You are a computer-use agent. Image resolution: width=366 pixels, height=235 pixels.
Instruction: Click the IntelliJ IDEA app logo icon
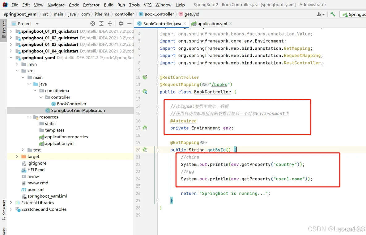click(5, 5)
